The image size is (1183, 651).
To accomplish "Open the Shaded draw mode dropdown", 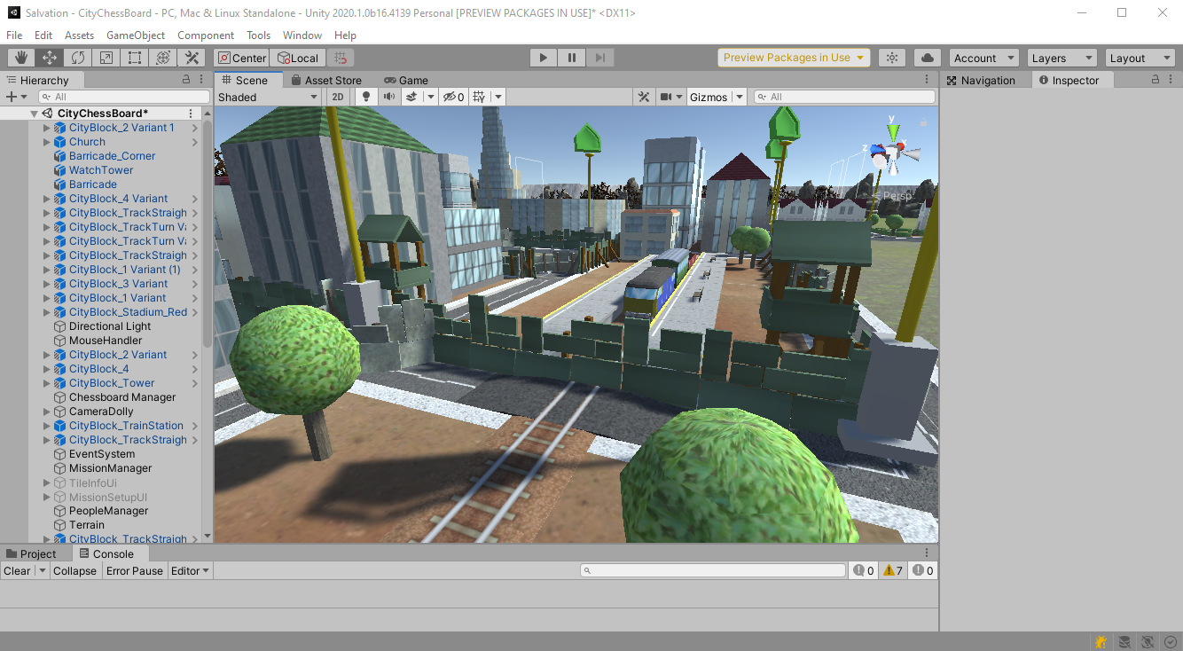I will pos(269,97).
